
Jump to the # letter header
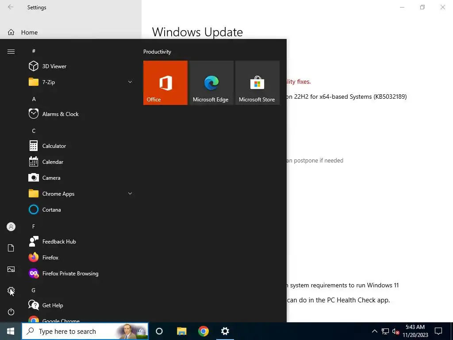34,51
